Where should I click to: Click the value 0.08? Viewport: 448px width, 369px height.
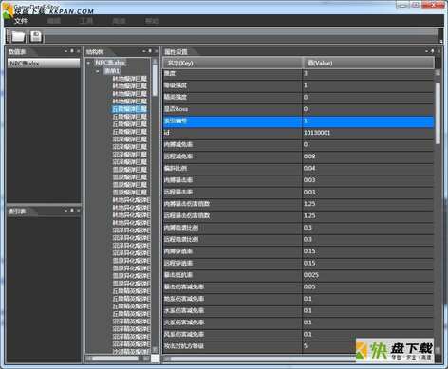point(309,157)
